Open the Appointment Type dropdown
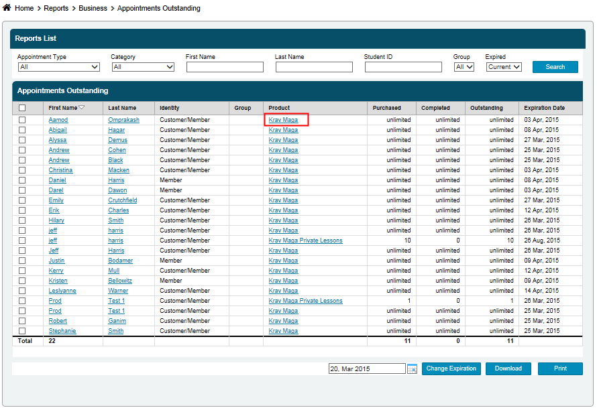597x408 pixels. (58, 67)
